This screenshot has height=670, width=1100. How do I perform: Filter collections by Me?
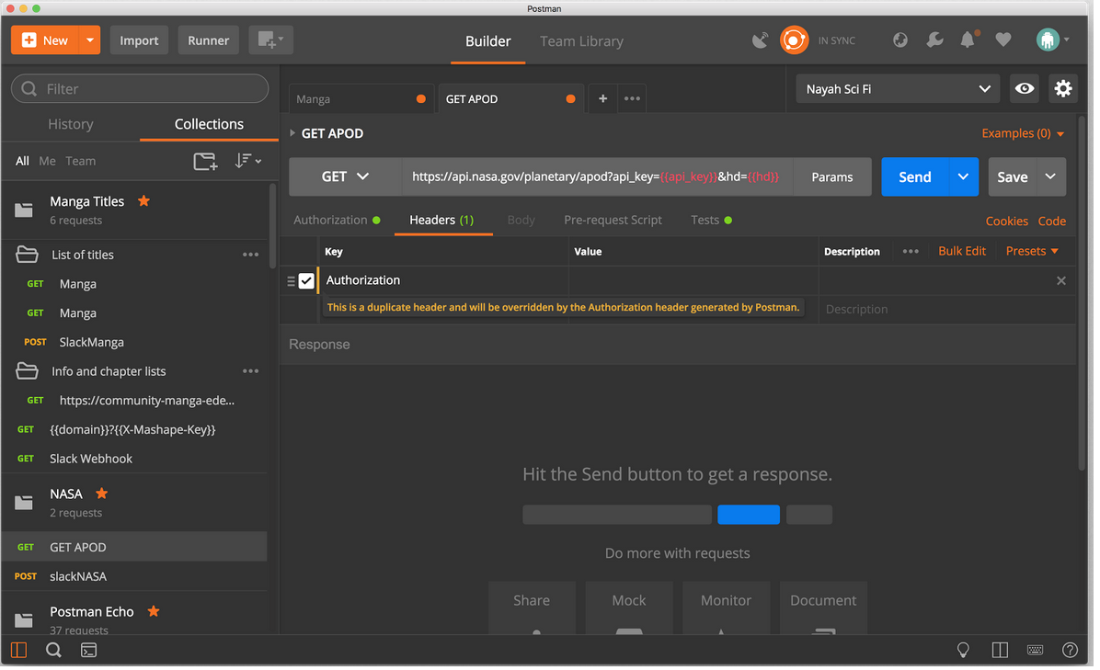[x=47, y=161]
